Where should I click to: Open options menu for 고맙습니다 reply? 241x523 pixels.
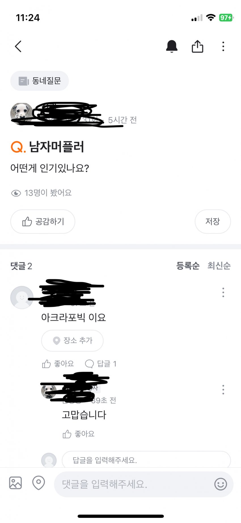pyautogui.click(x=223, y=390)
